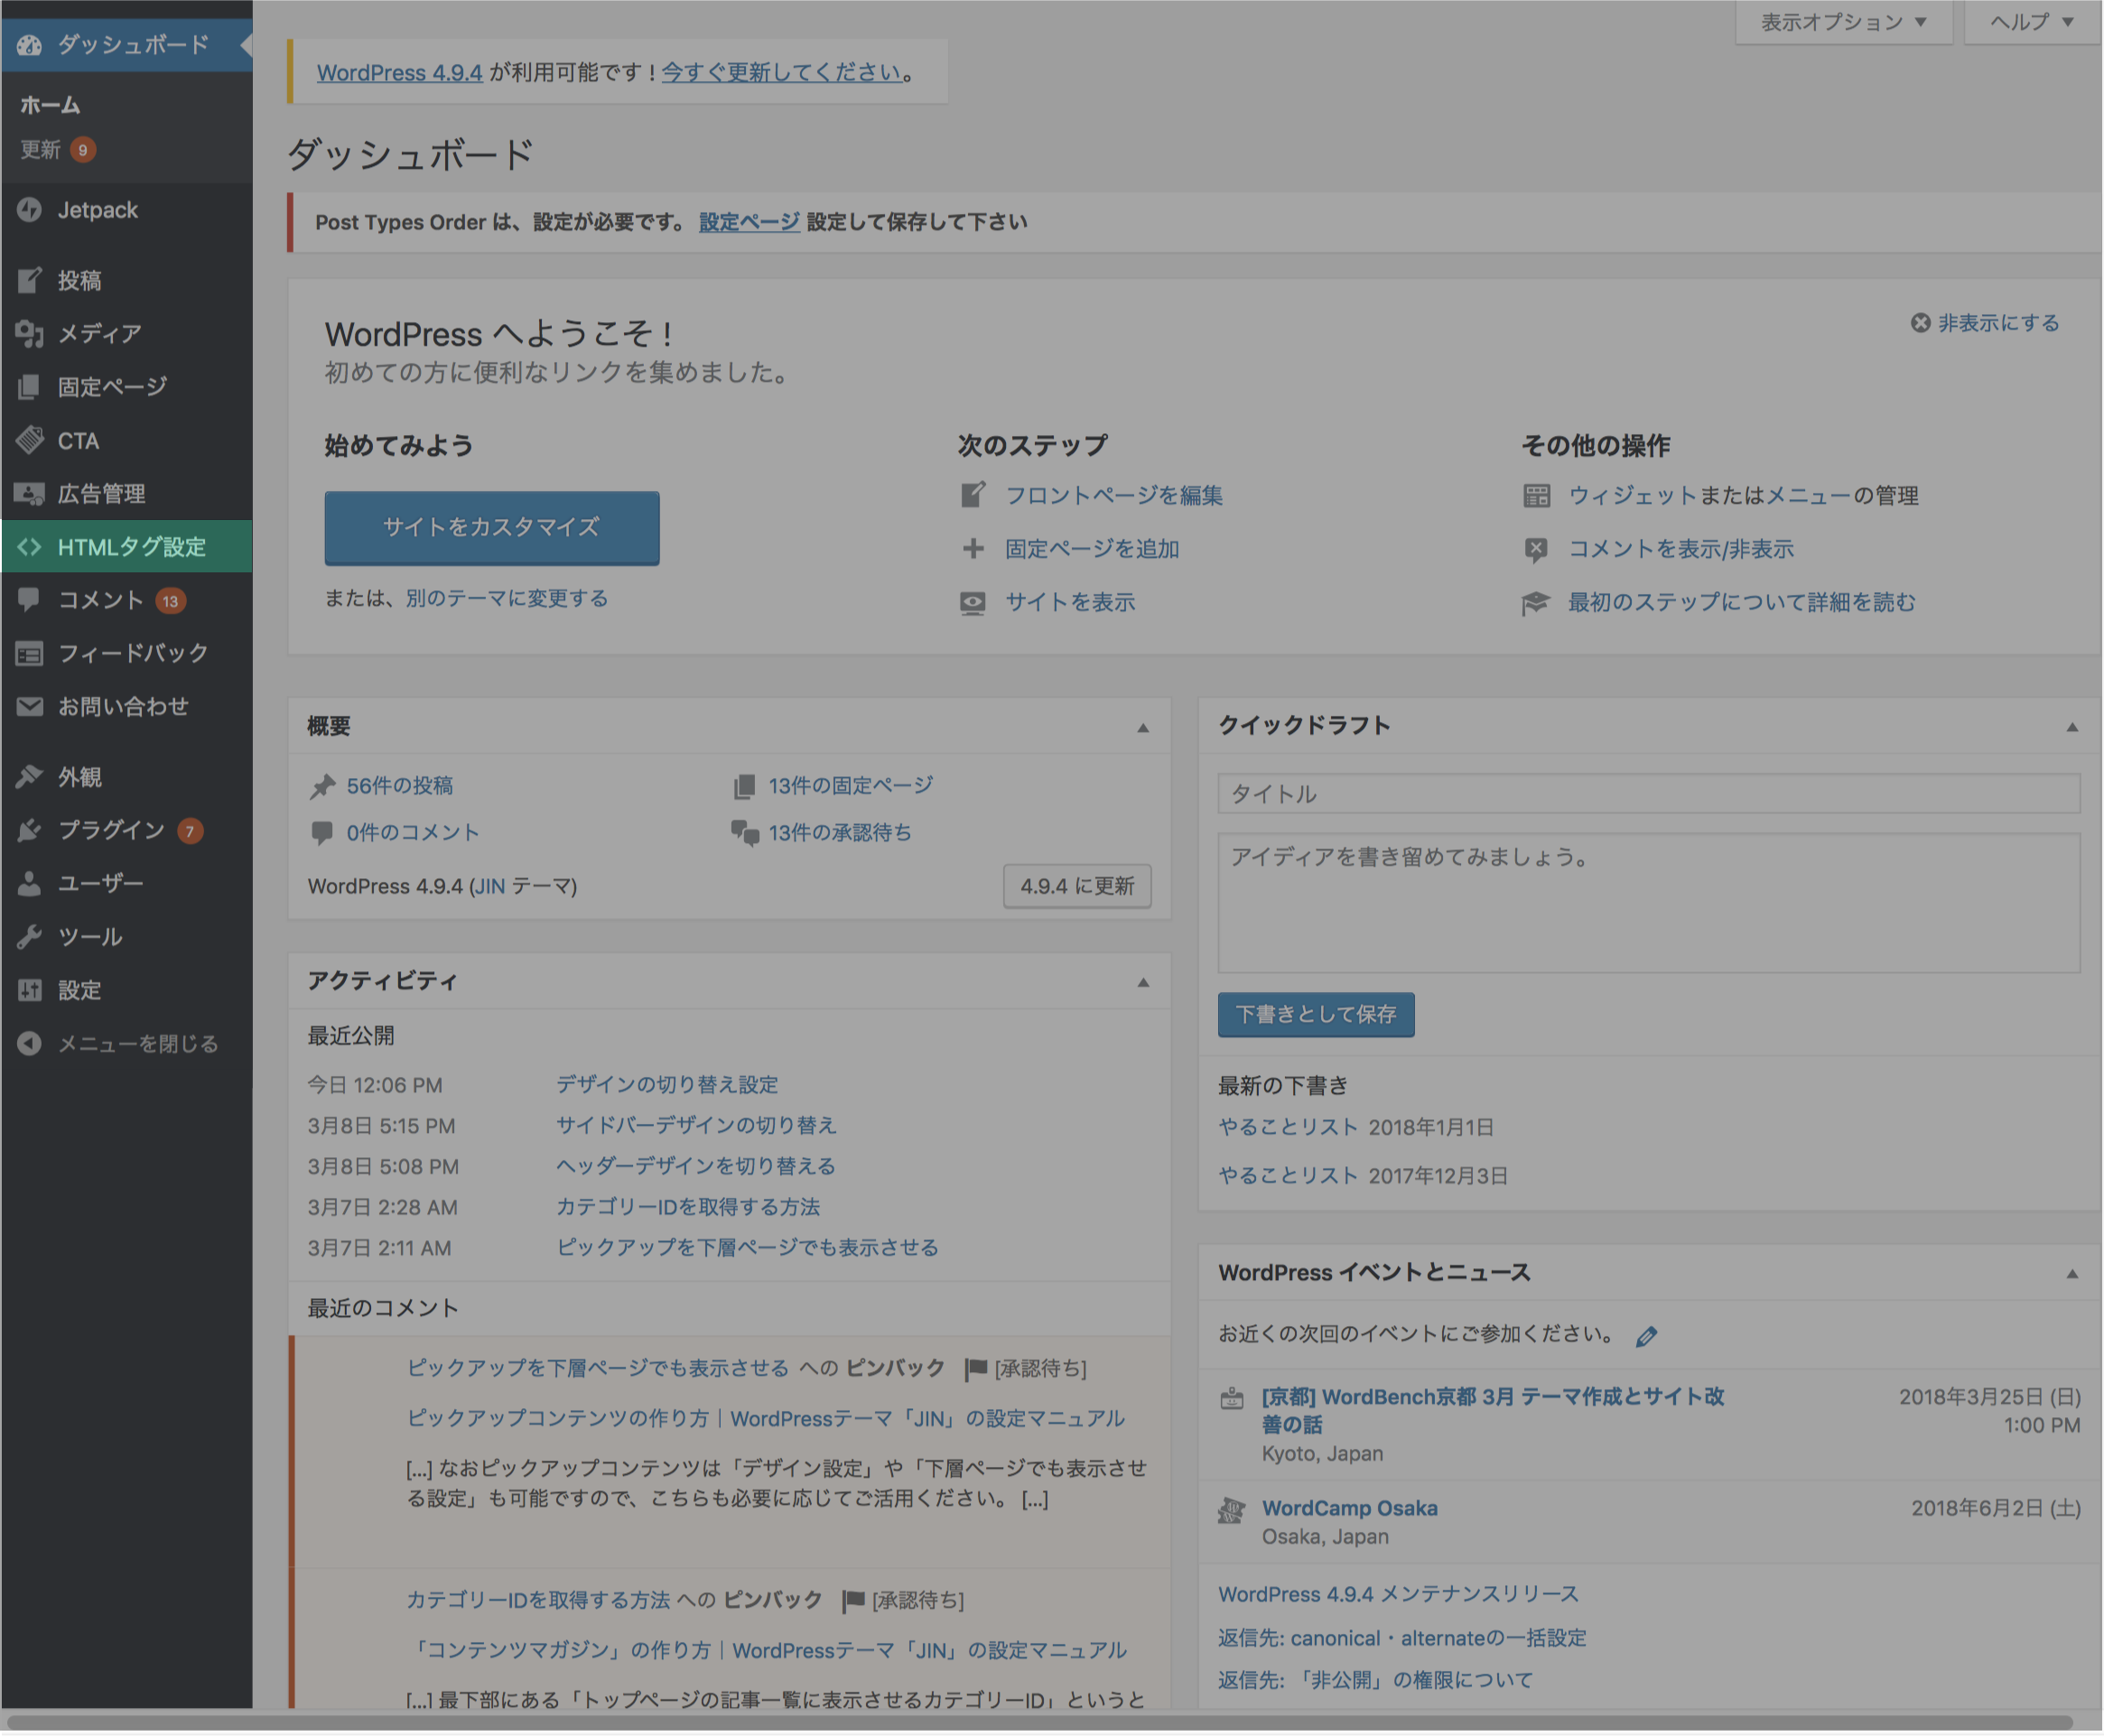Collapse the アクティビティ panel arrow
Screen dimensions: 2104x1736
coord(1143,983)
